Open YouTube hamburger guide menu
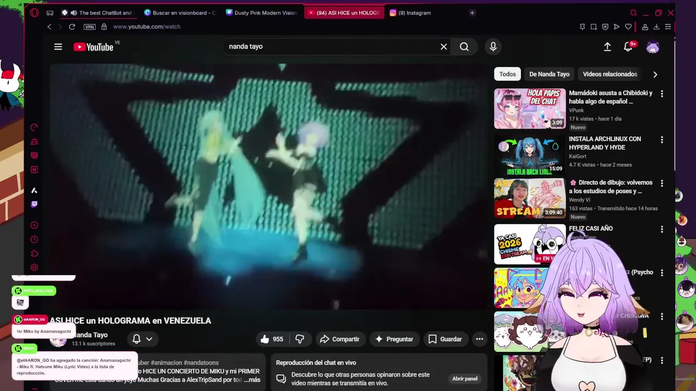The height and width of the screenshot is (391, 696). coord(58,47)
